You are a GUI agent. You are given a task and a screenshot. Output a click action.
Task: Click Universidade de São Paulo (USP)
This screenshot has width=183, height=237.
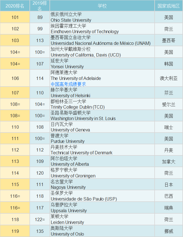(84, 199)
